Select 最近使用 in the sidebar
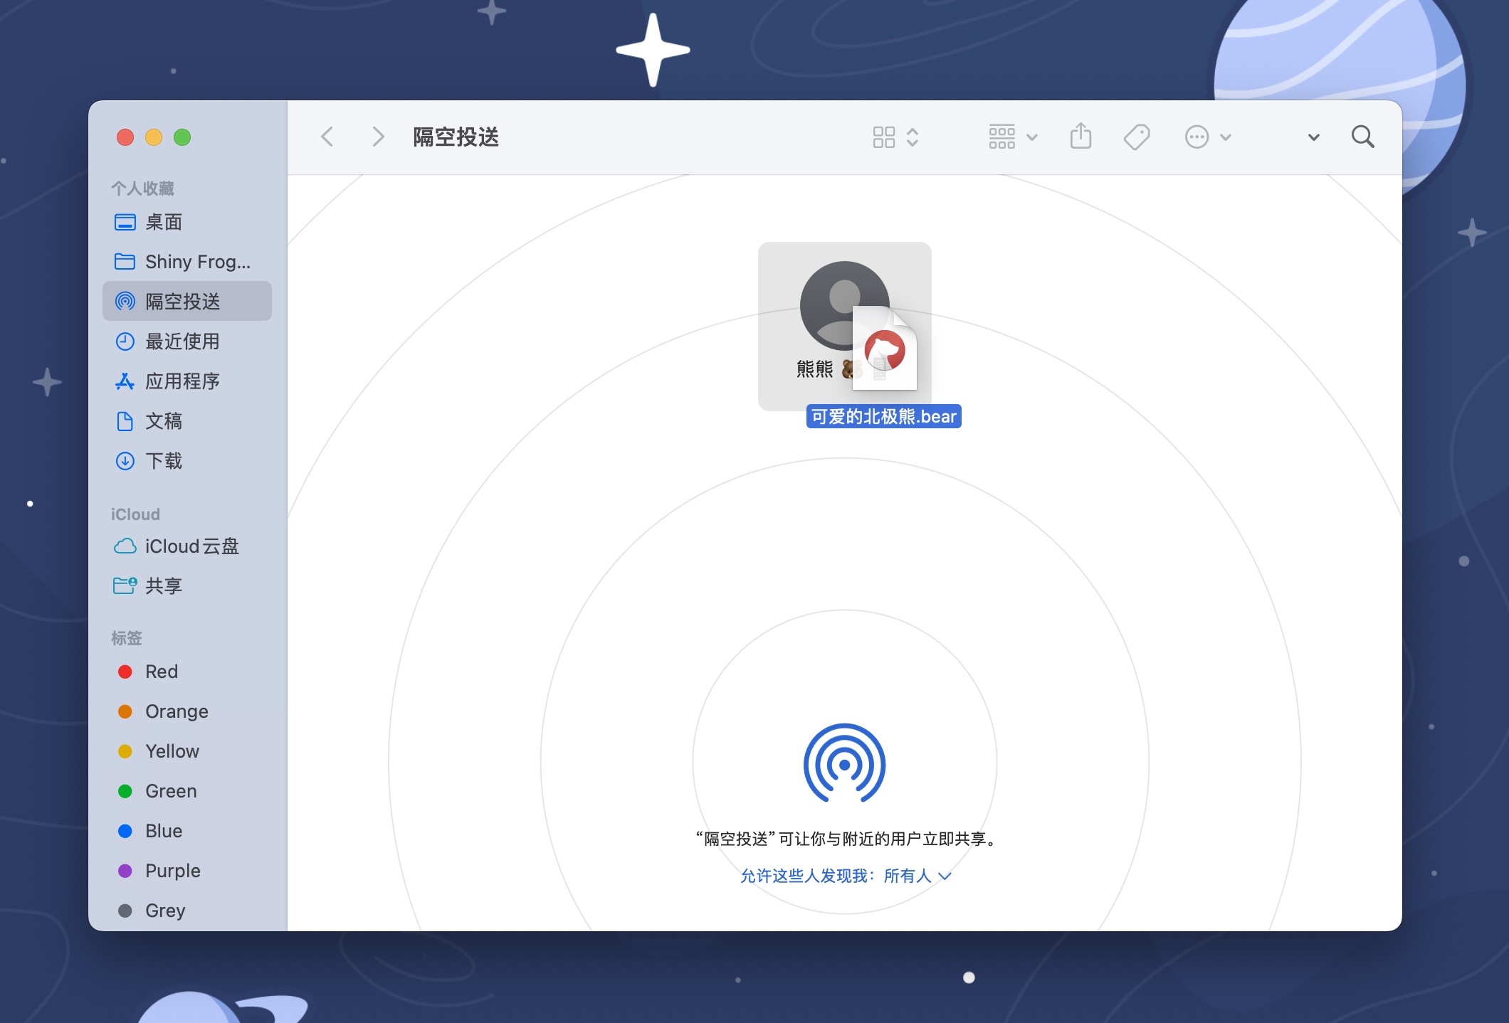 pyautogui.click(x=182, y=341)
